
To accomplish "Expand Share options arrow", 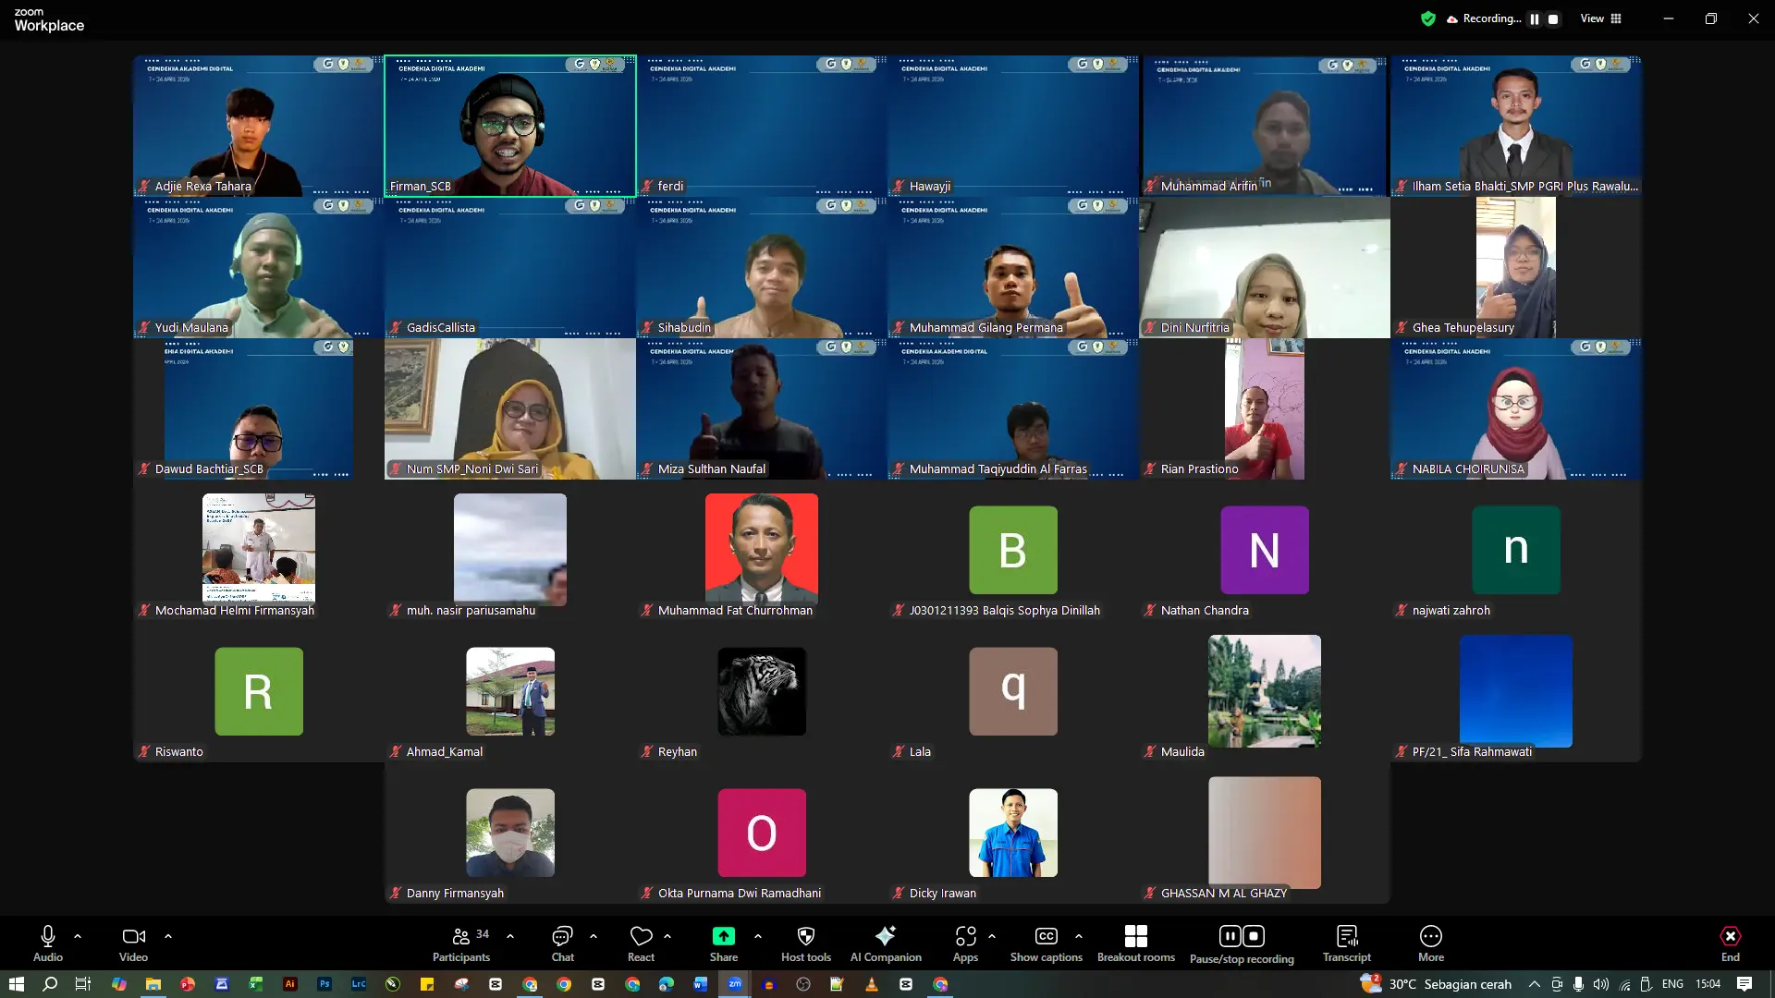I will pyautogui.click(x=758, y=936).
